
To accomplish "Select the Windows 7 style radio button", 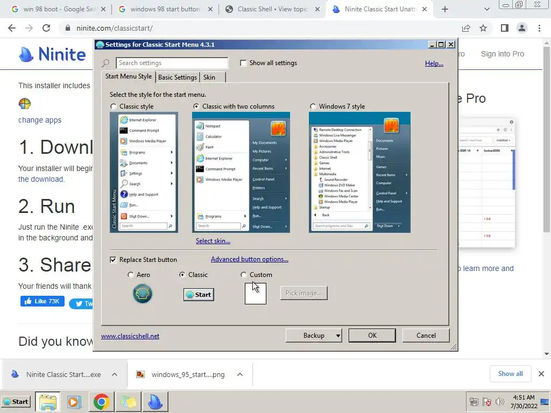I will [313, 106].
